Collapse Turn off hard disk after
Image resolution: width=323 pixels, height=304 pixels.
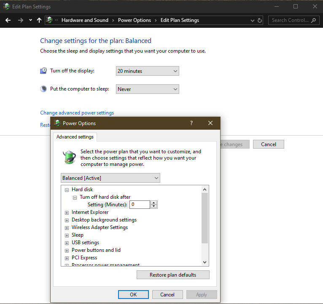tap(75, 197)
